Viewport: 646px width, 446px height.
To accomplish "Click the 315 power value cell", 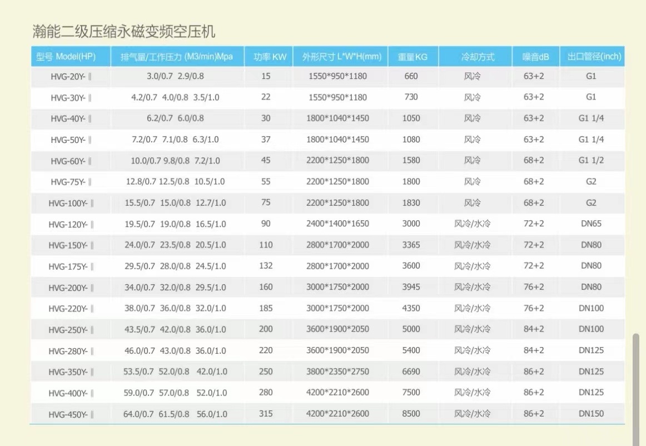I will click(266, 414).
